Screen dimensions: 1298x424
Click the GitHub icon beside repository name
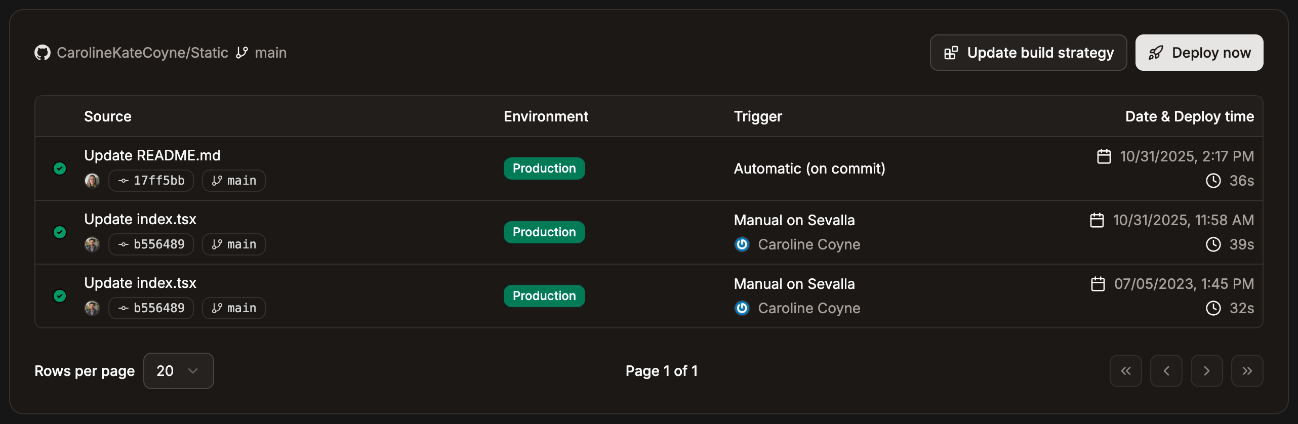[43, 52]
